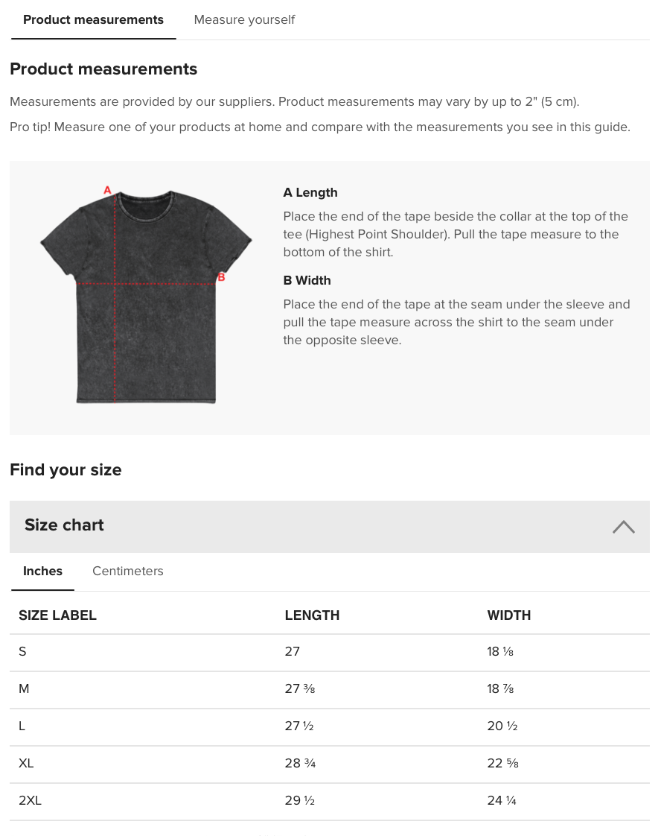661x836 pixels.
Task: Switch the size chart to Inches
Action: click(x=42, y=571)
